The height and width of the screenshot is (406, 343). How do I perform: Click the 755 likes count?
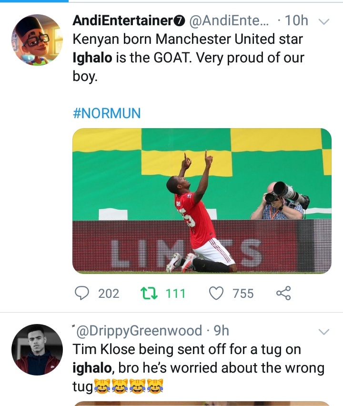tap(243, 294)
